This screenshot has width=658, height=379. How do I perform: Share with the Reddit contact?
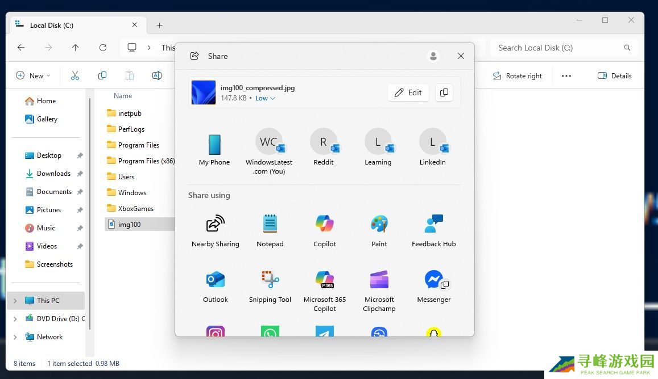pyautogui.click(x=324, y=147)
